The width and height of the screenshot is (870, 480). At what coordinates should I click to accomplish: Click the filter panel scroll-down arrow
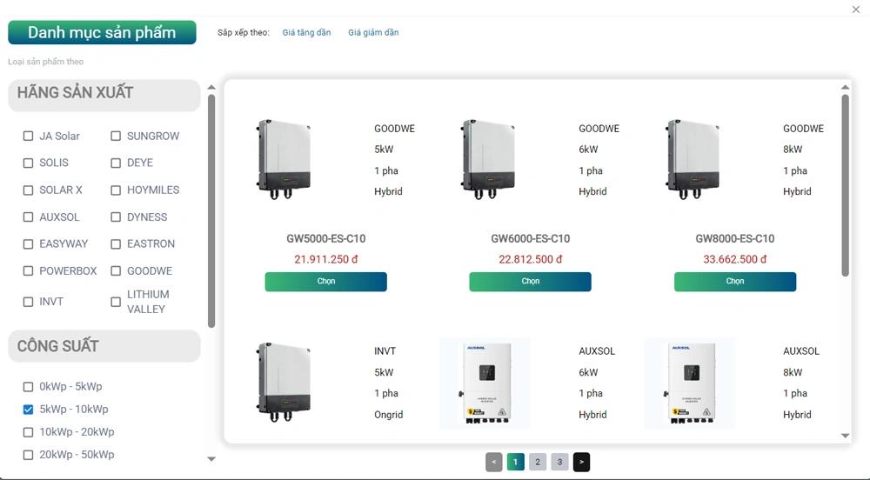[x=211, y=459]
